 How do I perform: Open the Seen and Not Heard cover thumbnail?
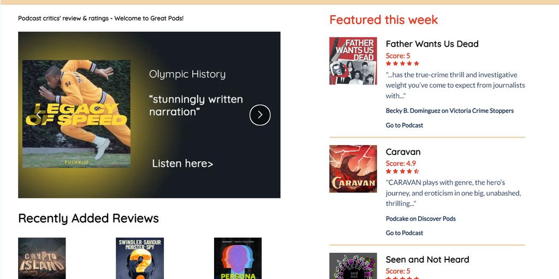pyautogui.click(x=353, y=266)
